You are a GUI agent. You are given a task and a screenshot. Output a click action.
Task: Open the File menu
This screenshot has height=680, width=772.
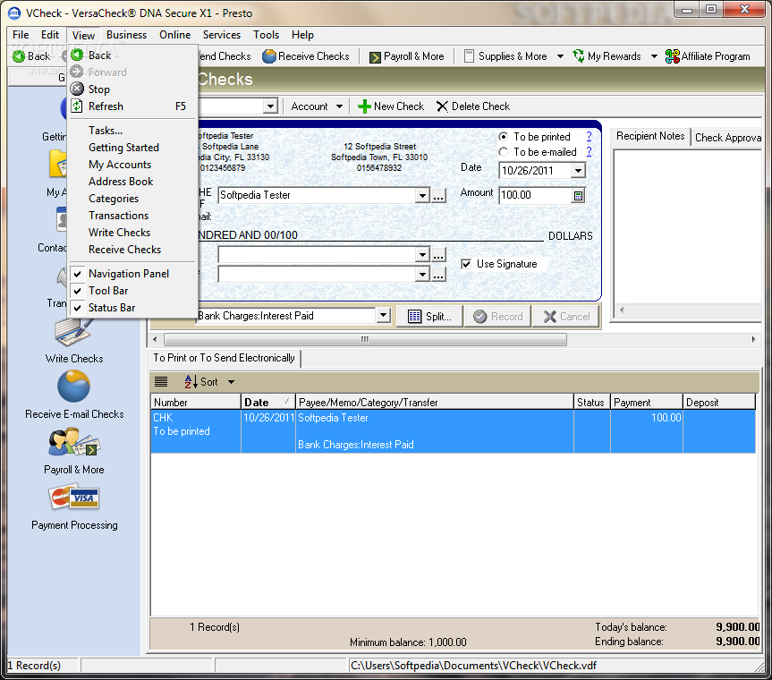coord(21,35)
